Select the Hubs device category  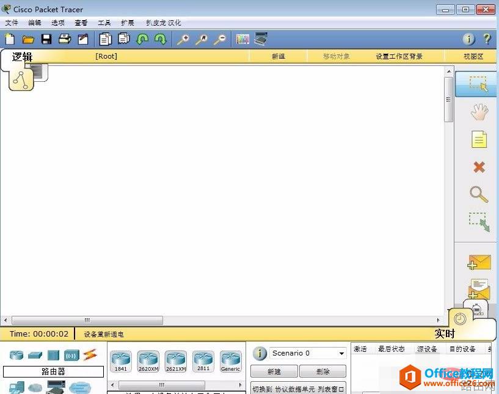tap(54, 355)
